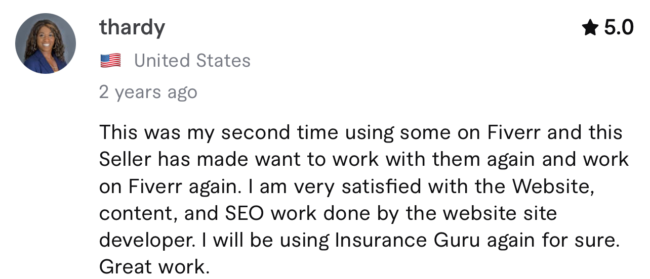Click the Great work closing sentence
This screenshot has height=279, width=650.
click(154, 267)
